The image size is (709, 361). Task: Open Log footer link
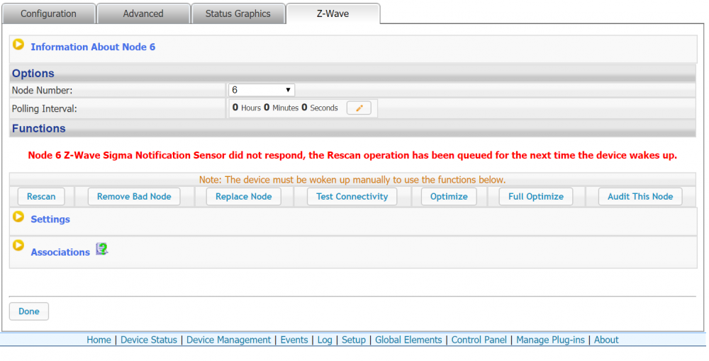pos(325,340)
